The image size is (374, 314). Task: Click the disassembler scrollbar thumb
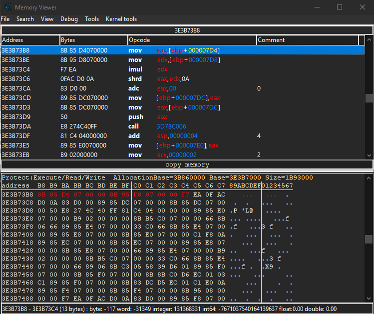point(369,98)
